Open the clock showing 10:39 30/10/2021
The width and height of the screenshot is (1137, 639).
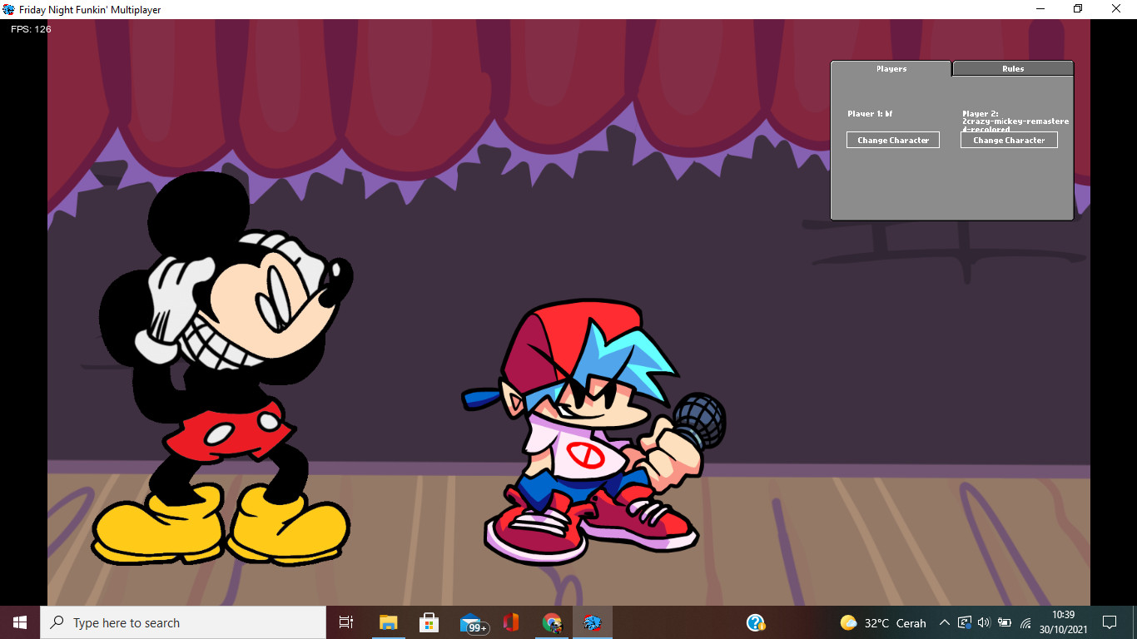(x=1063, y=622)
